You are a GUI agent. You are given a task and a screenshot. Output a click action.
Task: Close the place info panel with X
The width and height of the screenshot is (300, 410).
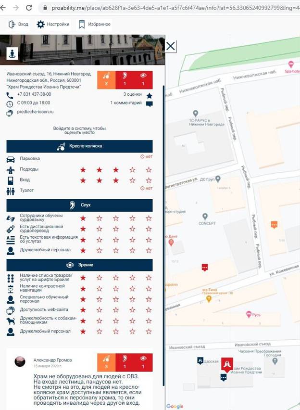(170, 46)
